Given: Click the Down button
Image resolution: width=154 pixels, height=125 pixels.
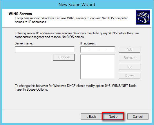Looking at the screenshot, I should (129, 76).
